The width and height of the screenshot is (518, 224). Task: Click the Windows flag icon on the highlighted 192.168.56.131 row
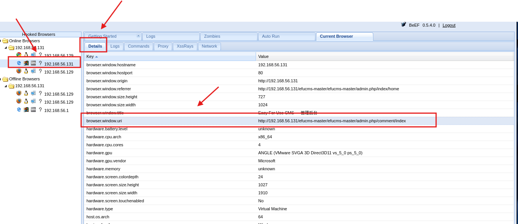point(26,63)
